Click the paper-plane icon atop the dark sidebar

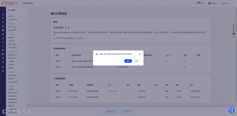pos(3,9)
